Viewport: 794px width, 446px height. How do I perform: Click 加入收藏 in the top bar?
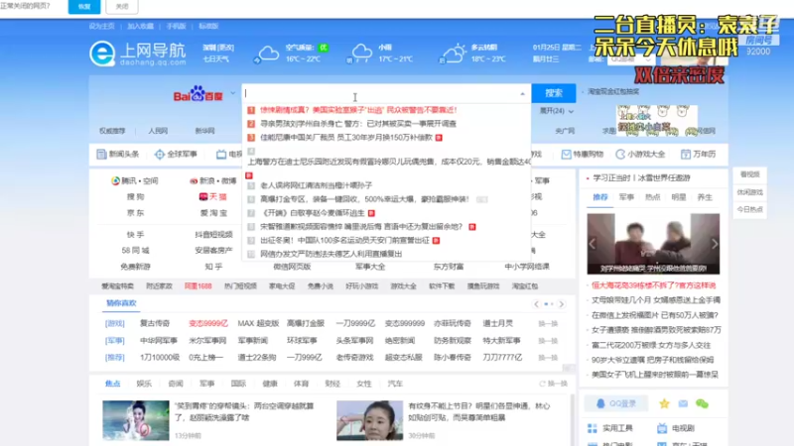(x=140, y=27)
